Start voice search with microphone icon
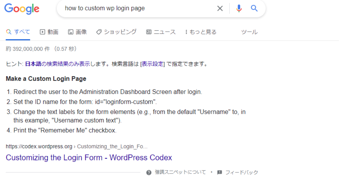This screenshot has height=176, width=345. pyautogui.click(x=239, y=8)
